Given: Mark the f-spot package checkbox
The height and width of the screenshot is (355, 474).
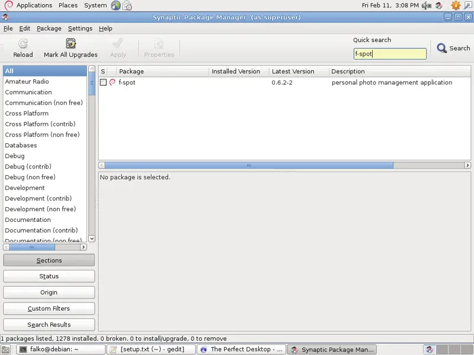Looking at the screenshot, I should [103, 82].
